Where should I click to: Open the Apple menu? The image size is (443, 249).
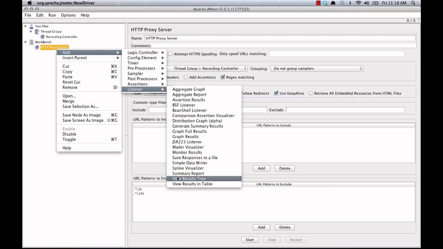click(x=30, y=3)
